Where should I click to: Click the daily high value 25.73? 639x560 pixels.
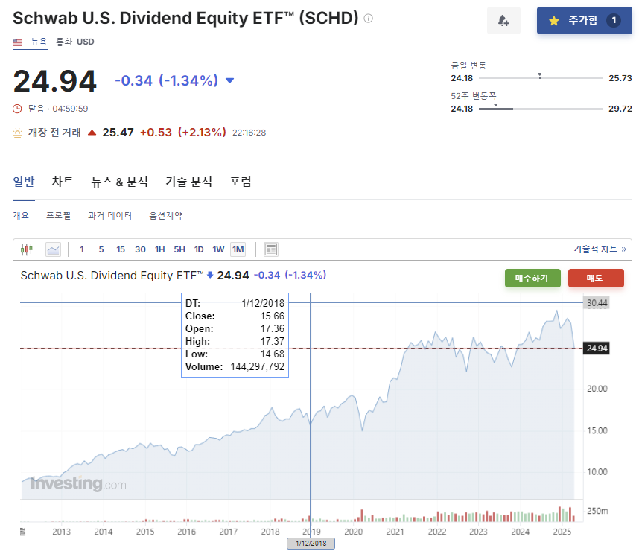click(620, 78)
